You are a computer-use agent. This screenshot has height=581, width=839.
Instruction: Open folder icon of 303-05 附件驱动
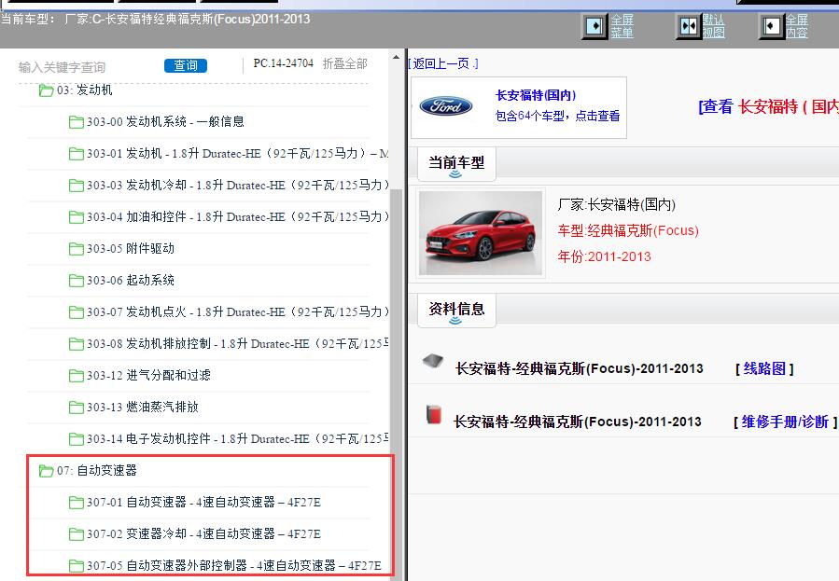coord(76,249)
